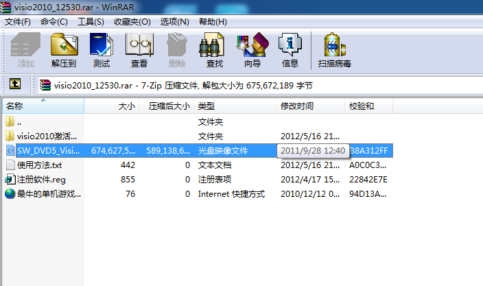Click the 94D13A... checksum value
Viewport: 483px width, 286px height.
click(x=368, y=194)
